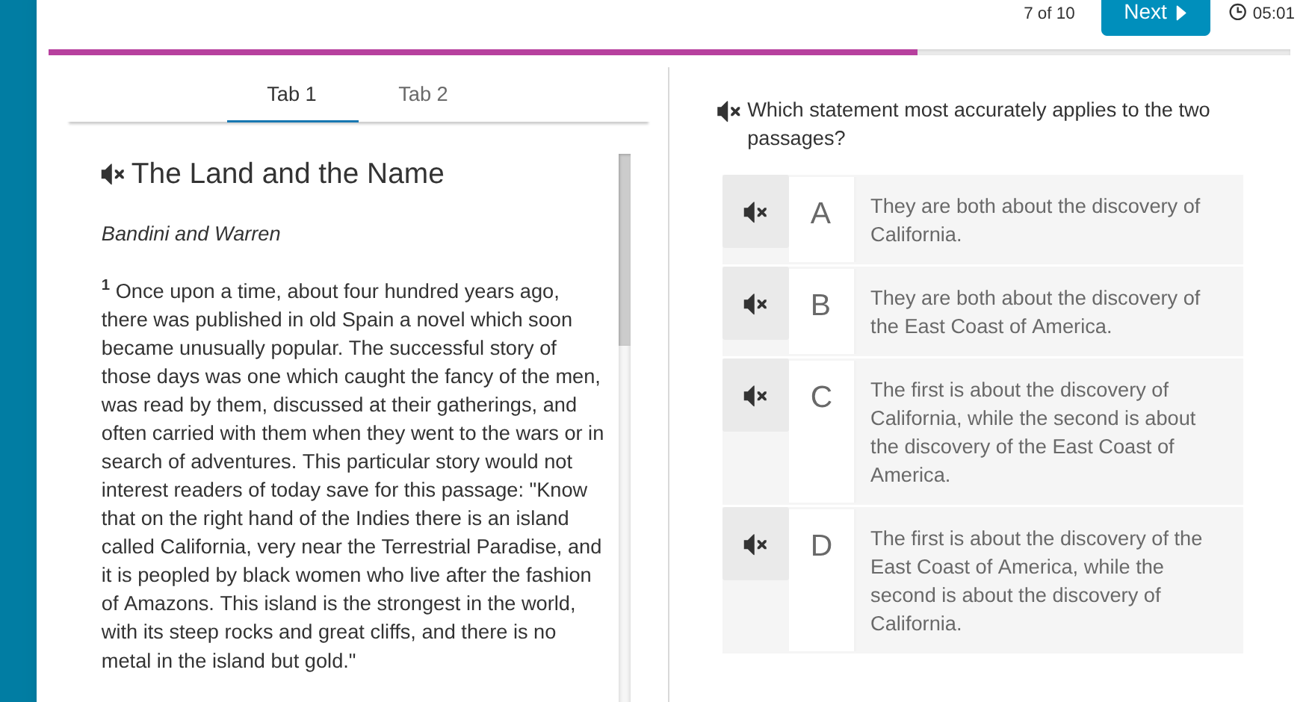Go to the Next question
This screenshot has height=702, width=1312.
(x=1154, y=13)
